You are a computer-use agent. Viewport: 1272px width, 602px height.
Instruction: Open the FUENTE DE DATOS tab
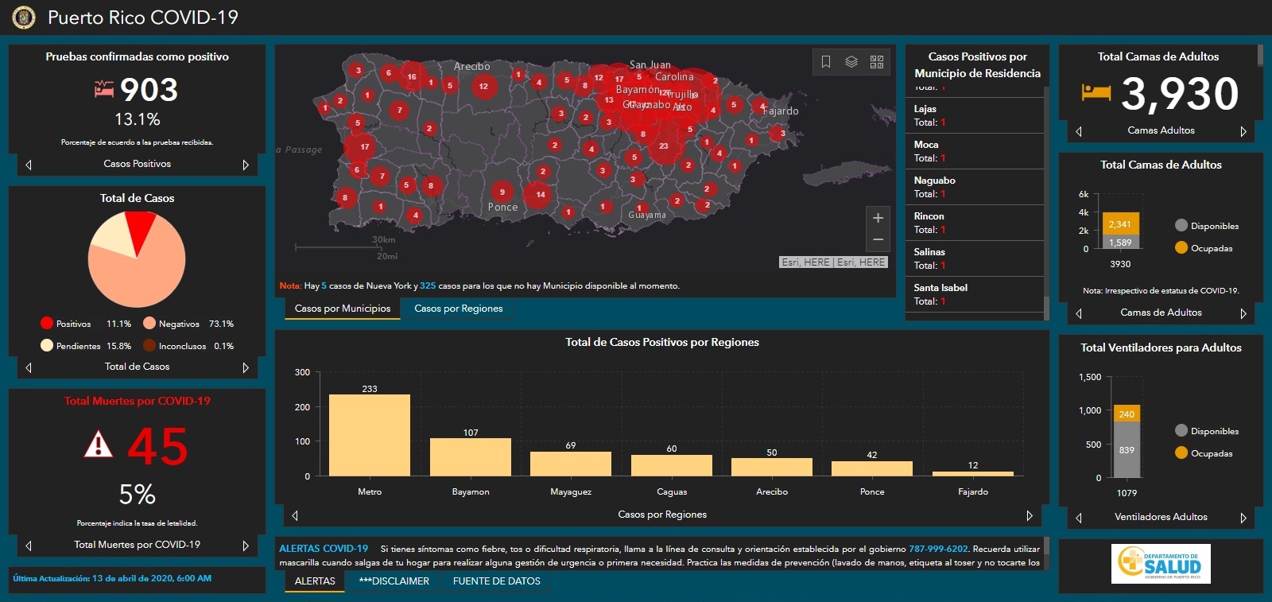[x=496, y=581]
